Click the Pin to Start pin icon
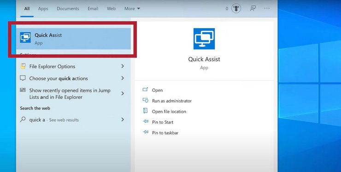This screenshot has height=172, width=341. (x=146, y=121)
